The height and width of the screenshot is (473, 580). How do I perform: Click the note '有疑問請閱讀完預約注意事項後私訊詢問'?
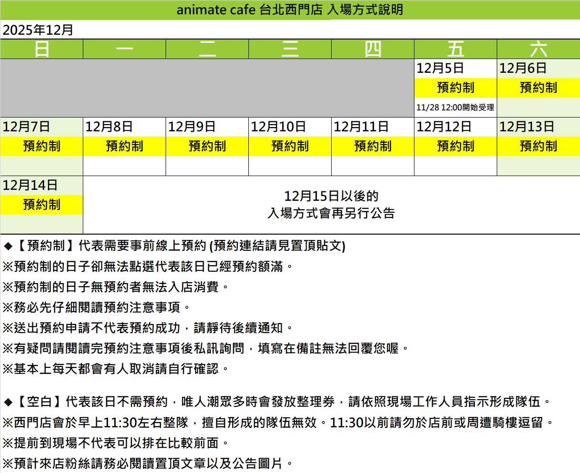coord(206,348)
